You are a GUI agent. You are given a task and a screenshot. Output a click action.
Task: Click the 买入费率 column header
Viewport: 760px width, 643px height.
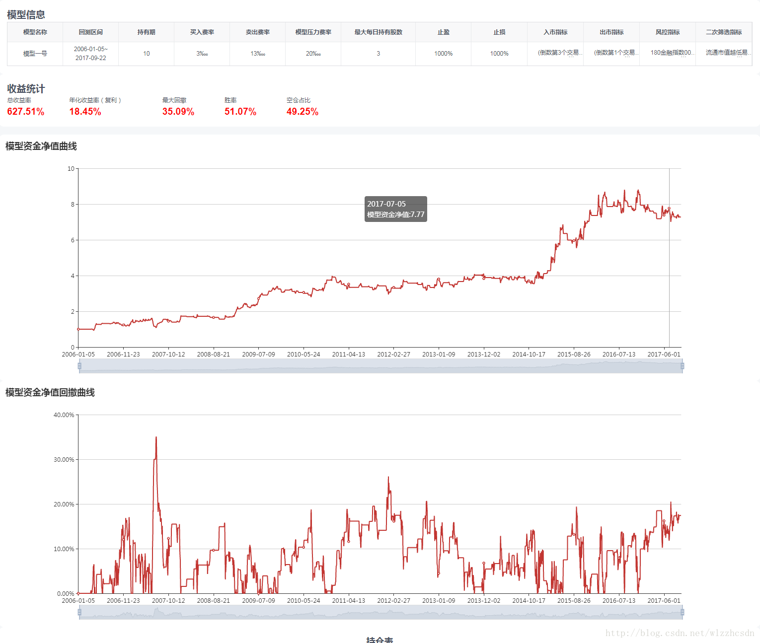202,32
